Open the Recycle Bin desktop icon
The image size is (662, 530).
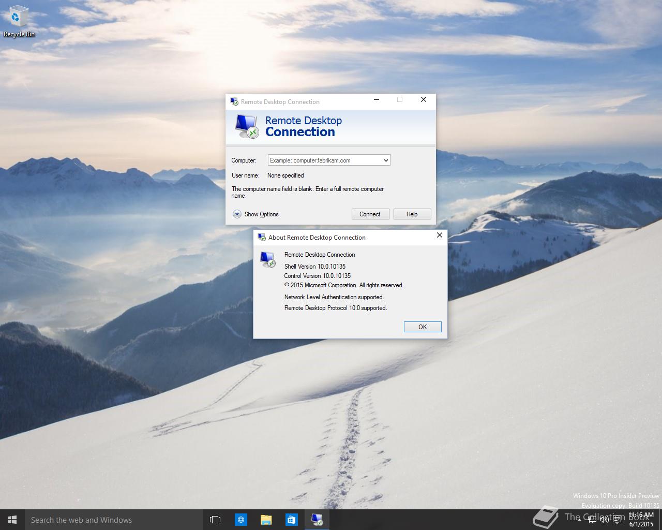[x=19, y=22]
